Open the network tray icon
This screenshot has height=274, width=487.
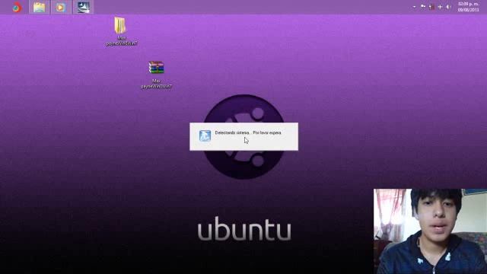coord(440,7)
